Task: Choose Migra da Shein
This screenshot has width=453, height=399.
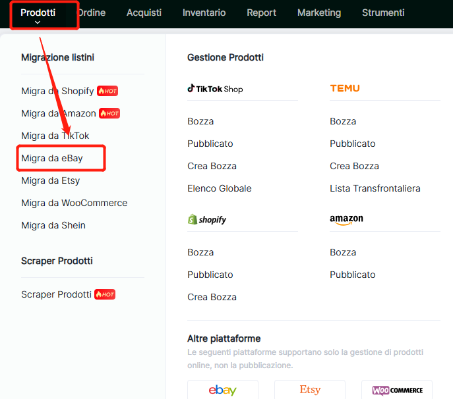Action: [x=53, y=225]
